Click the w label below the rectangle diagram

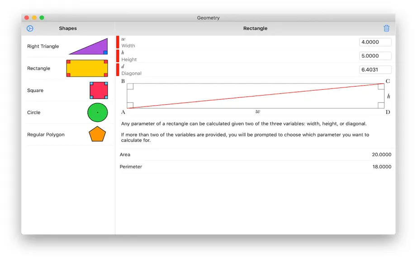(x=258, y=111)
